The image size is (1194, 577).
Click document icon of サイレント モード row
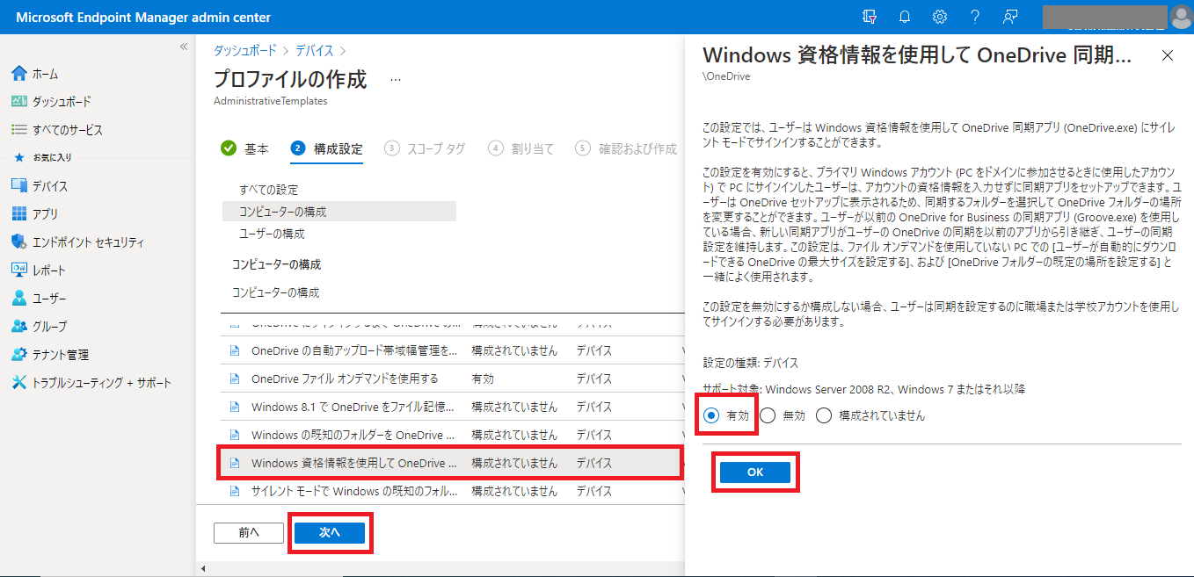point(235,491)
